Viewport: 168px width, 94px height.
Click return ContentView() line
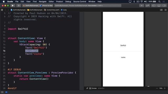[34, 79]
